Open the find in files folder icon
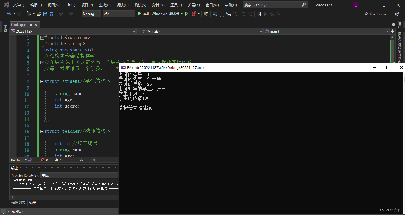Image resolution: width=405 pixels, height=215 pixels. coord(206,14)
